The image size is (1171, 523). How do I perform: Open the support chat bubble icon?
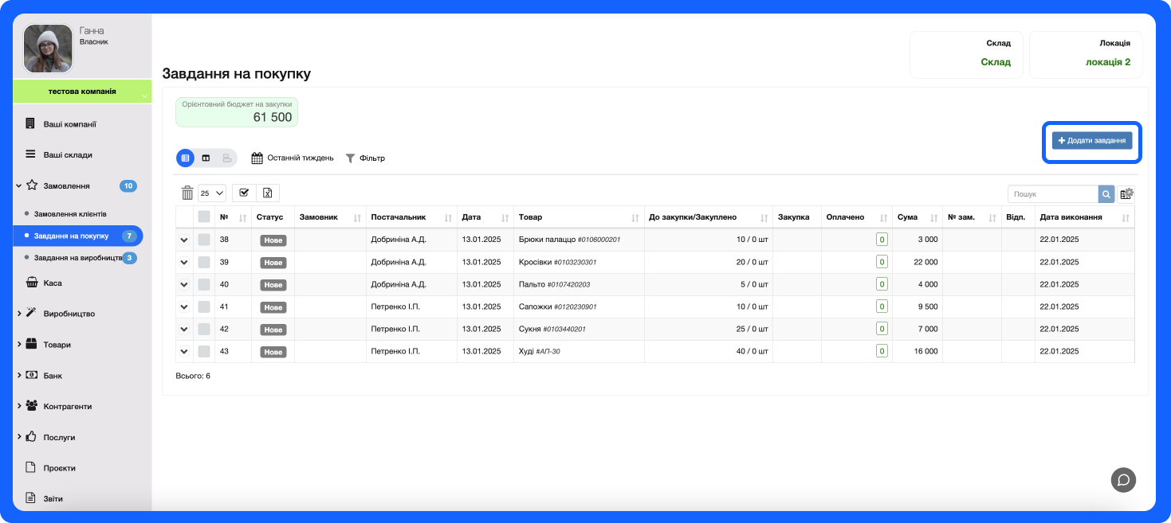tap(1123, 479)
